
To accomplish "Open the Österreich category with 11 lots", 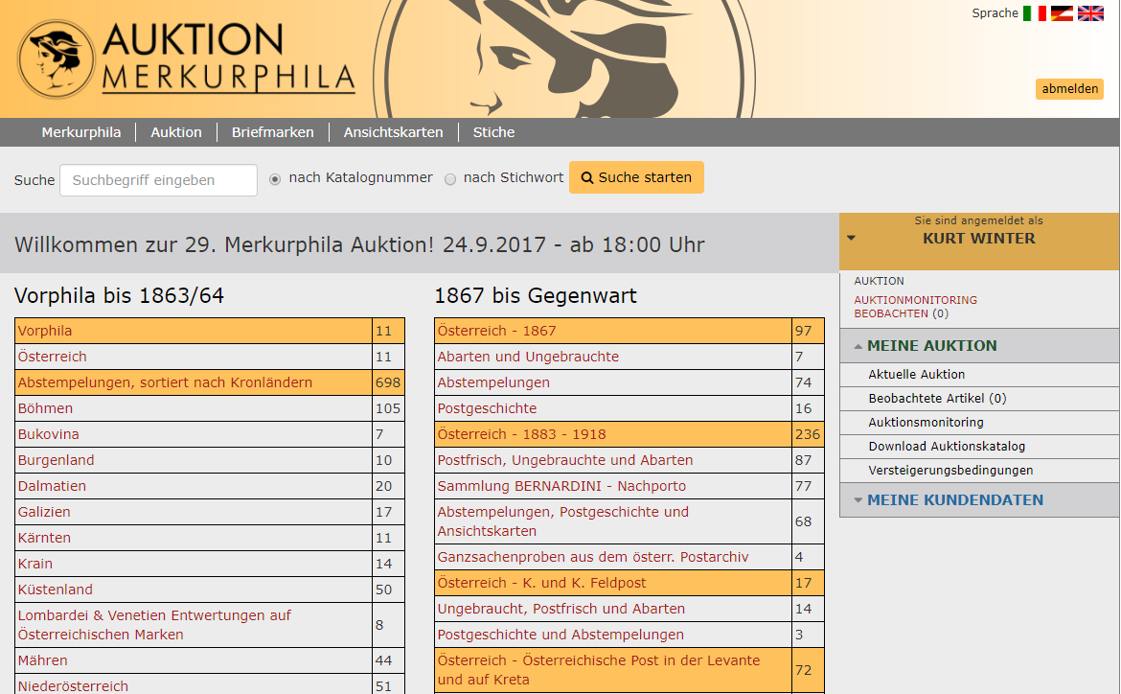I will (x=52, y=357).
